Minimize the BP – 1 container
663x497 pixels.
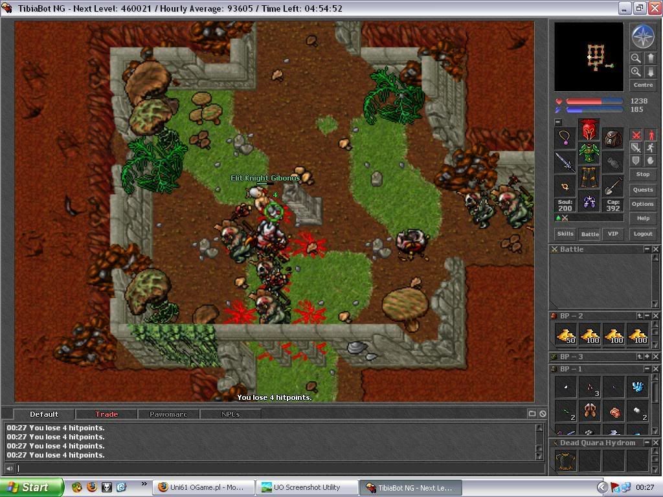[x=647, y=369]
